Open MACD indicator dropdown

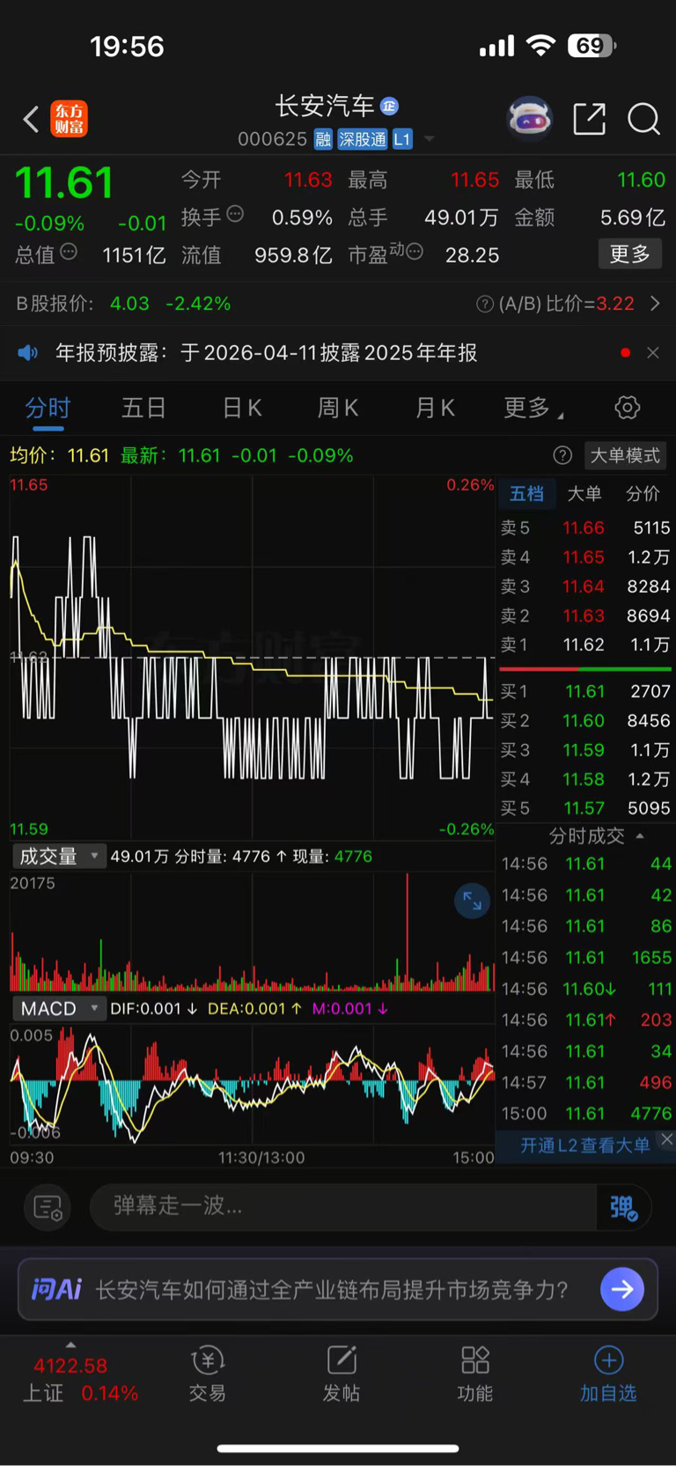coord(59,1009)
